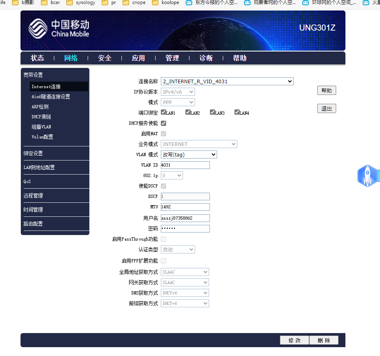Open the 模式 PPP dropdown
The image size is (380, 356).
178,102
